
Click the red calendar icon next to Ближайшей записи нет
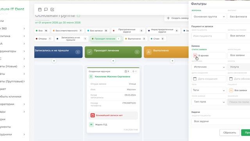93,115
